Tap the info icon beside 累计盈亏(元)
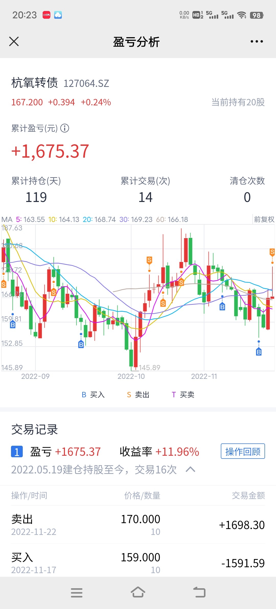This screenshot has width=276, height=609. click(65, 128)
